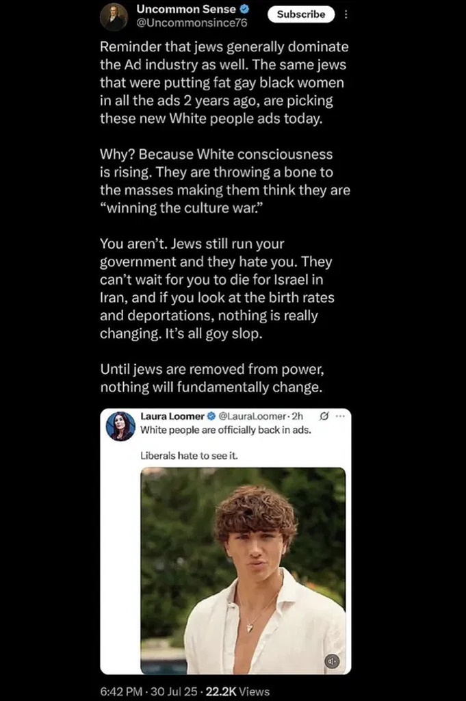Open the @LauraLoomer handle link
This screenshot has height=701, width=466.
253,416
